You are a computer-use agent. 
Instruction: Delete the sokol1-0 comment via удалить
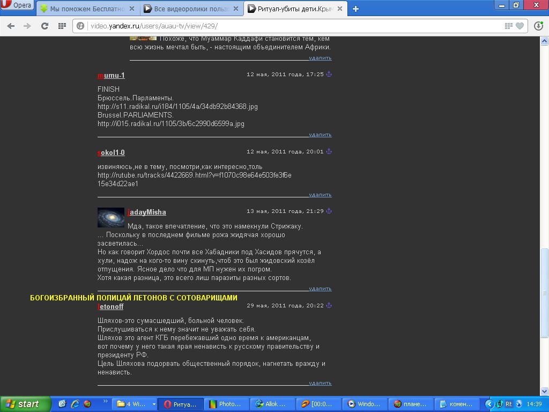[x=320, y=195]
